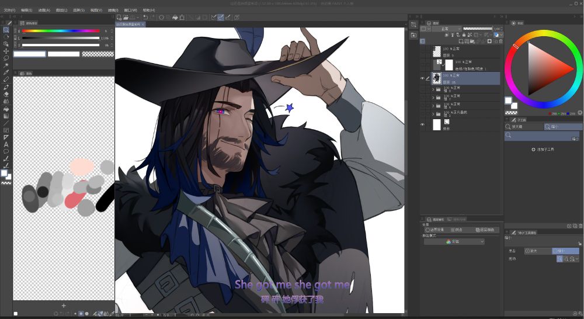
Task: Toggle the border effect button in Layer Property
Action: tap(435, 230)
